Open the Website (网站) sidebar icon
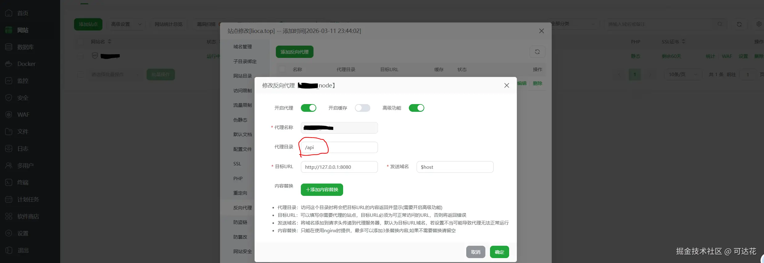Screen dimensions: 764x263 9,30
